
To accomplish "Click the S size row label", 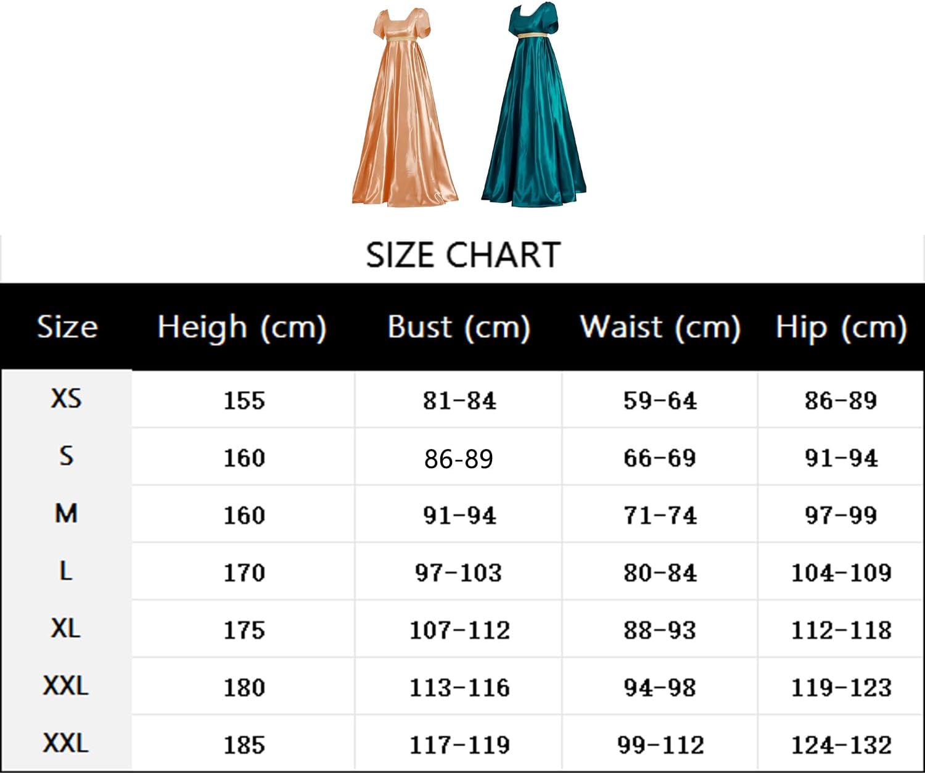I will 66,456.
